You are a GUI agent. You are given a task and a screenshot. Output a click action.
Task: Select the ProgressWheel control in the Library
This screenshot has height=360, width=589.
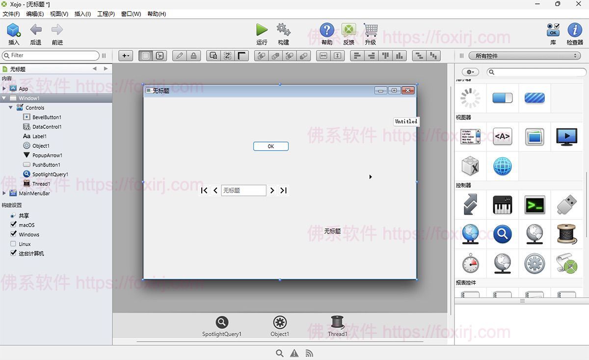470,98
